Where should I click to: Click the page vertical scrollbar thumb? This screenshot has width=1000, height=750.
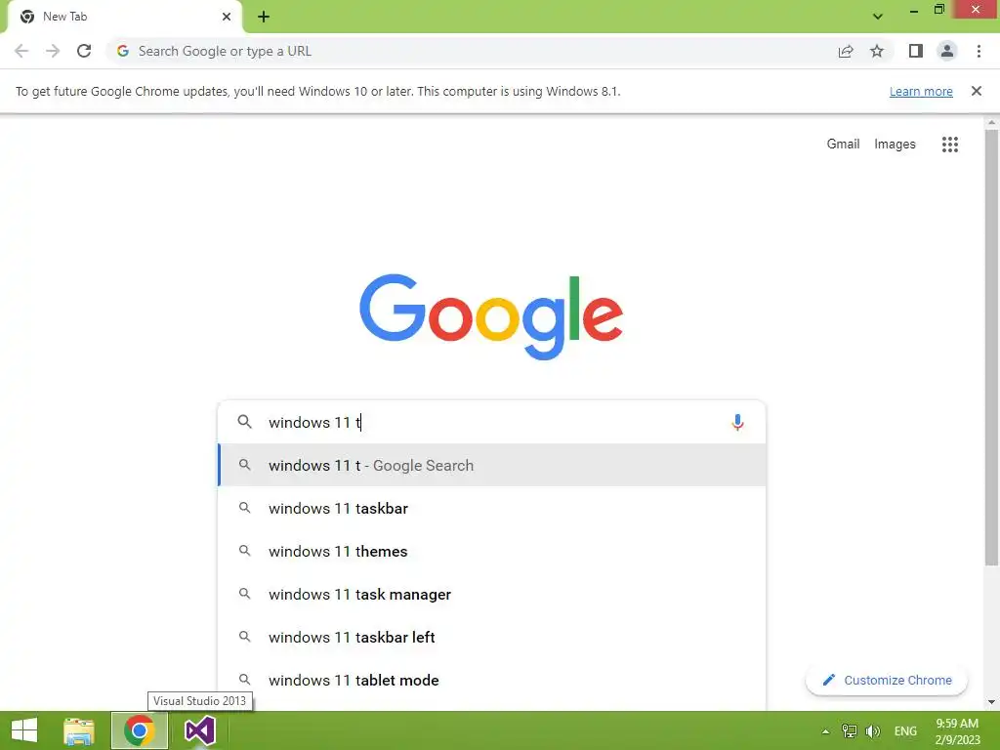coord(991,348)
